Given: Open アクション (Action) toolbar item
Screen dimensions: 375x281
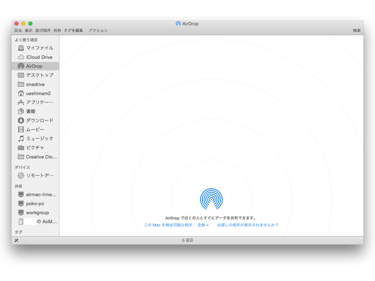Looking at the screenshot, I should pyautogui.click(x=98, y=30).
